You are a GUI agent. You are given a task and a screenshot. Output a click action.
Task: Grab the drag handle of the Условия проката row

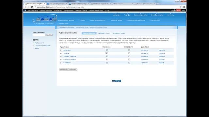61,57
